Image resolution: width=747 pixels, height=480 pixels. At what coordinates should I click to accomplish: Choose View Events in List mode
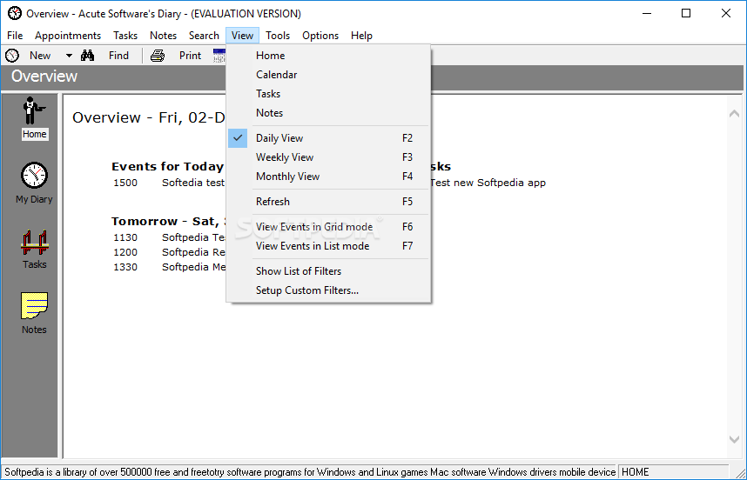click(x=328, y=245)
